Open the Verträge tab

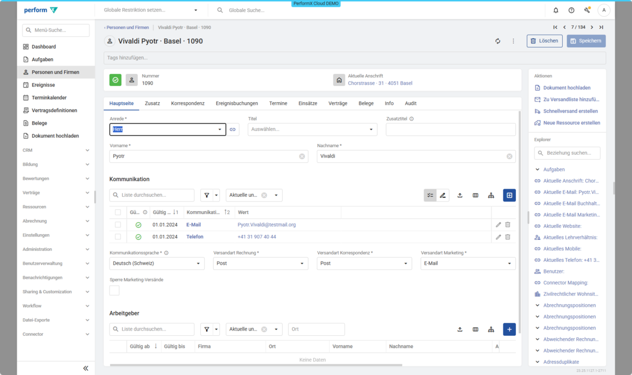click(x=338, y=103)
